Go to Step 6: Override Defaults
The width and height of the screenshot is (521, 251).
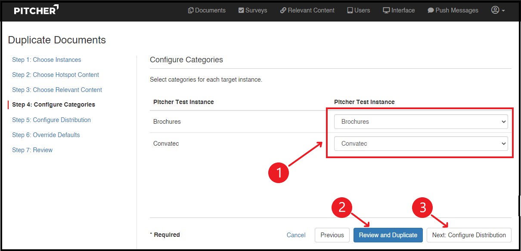[46, 135]
